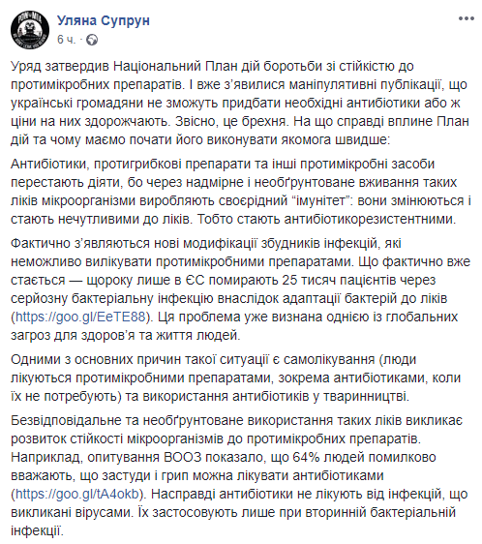482x544 pixels.
Task: Follow the goo.gl/EeTE88 link
Action: pyautogui.click(x=80, y=317)
